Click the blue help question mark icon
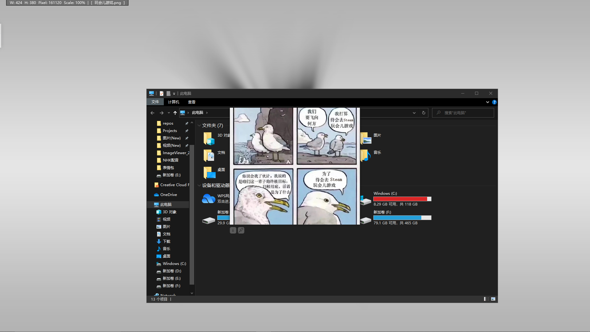The image size is (590, 332). coord(494,102)
